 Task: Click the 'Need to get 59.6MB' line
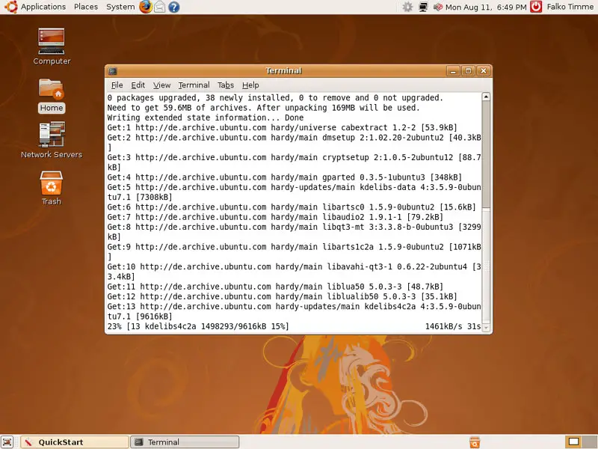tap(263, 108)
